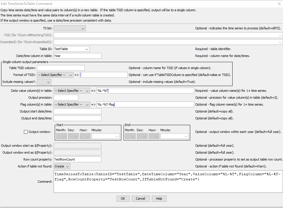Open Start window Minute dropdown
This screenshot has height=208, width=283.
[105, 136]
